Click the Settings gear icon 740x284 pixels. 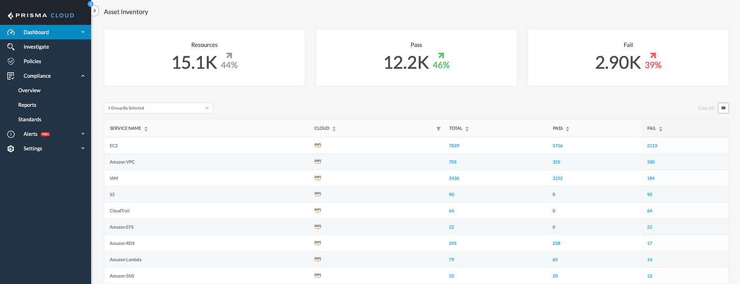[x=11, y=149]
